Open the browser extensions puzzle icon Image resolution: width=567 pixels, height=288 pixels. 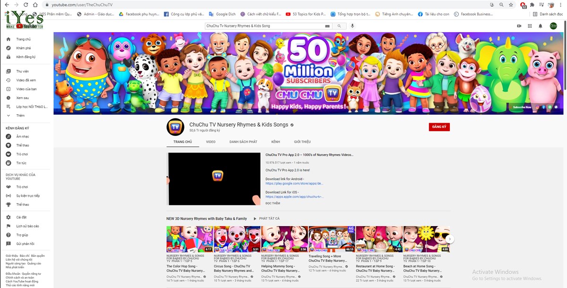click(x=533, y=4)
